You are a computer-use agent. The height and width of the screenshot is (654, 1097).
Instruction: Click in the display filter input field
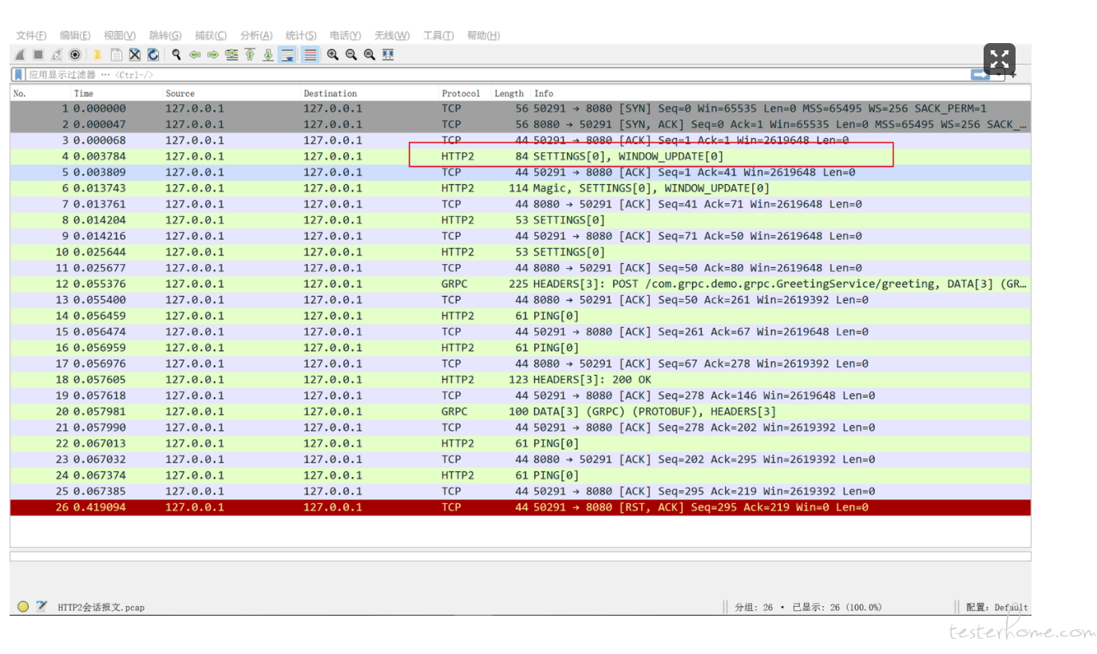coord(479,75)
